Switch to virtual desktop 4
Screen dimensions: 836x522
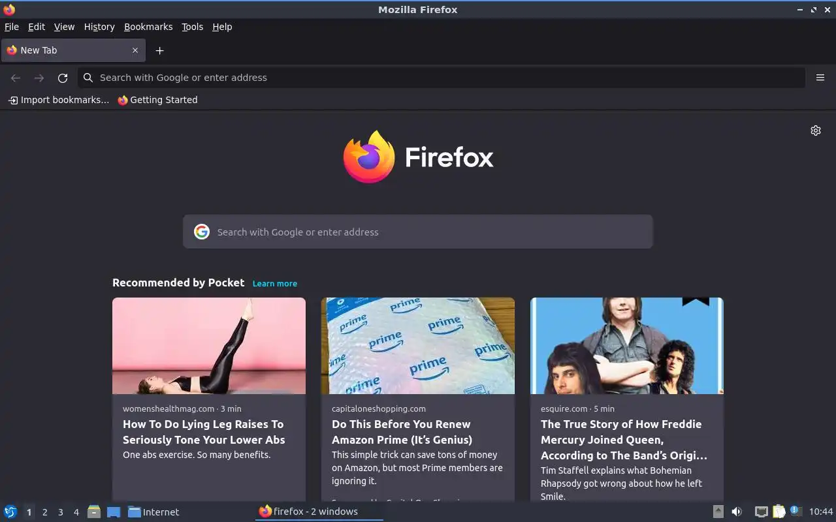(76, 512)
